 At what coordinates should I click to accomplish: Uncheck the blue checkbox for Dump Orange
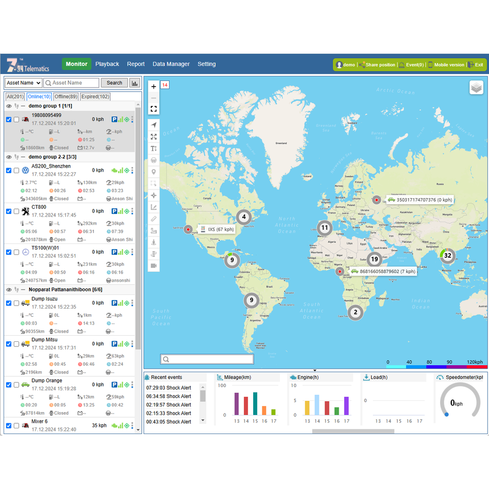coord(9,385)
